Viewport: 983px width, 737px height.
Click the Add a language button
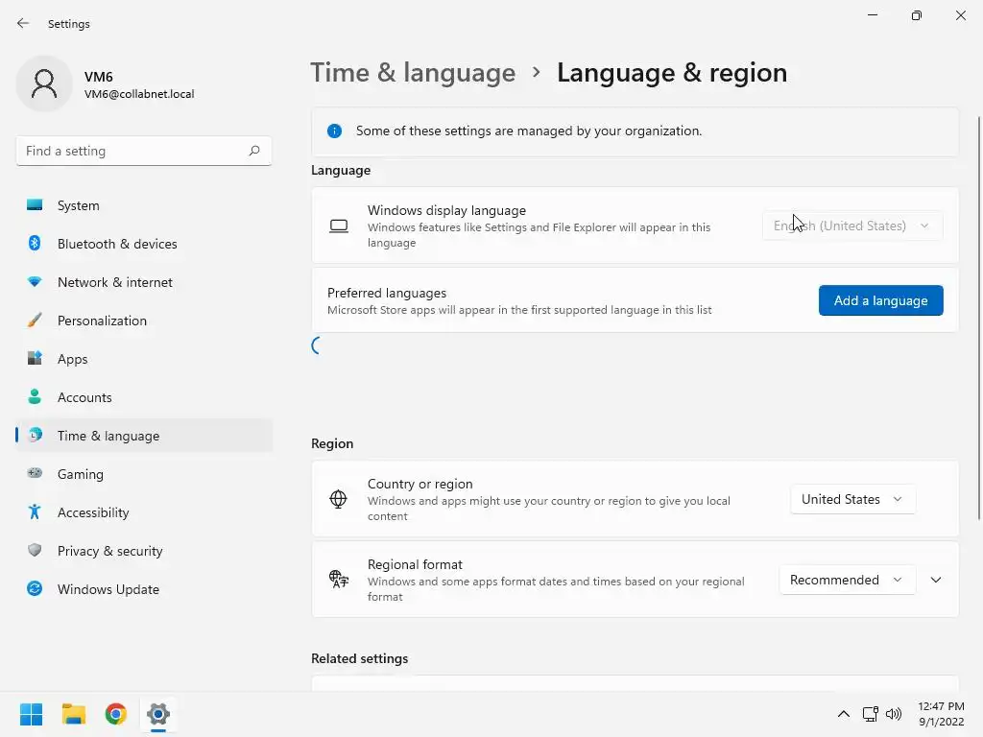click(x=881, y=300)
